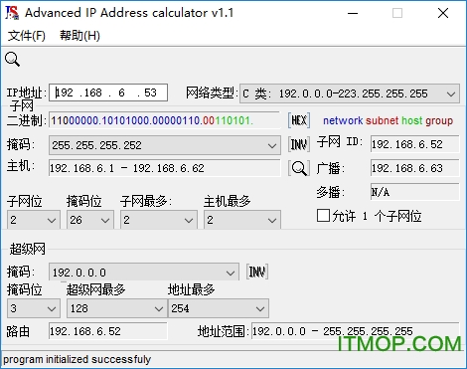Enable the "允许 1 个子网位" checkbox
This screenshot has height=369, width=467.
click(x=323, y=216)
